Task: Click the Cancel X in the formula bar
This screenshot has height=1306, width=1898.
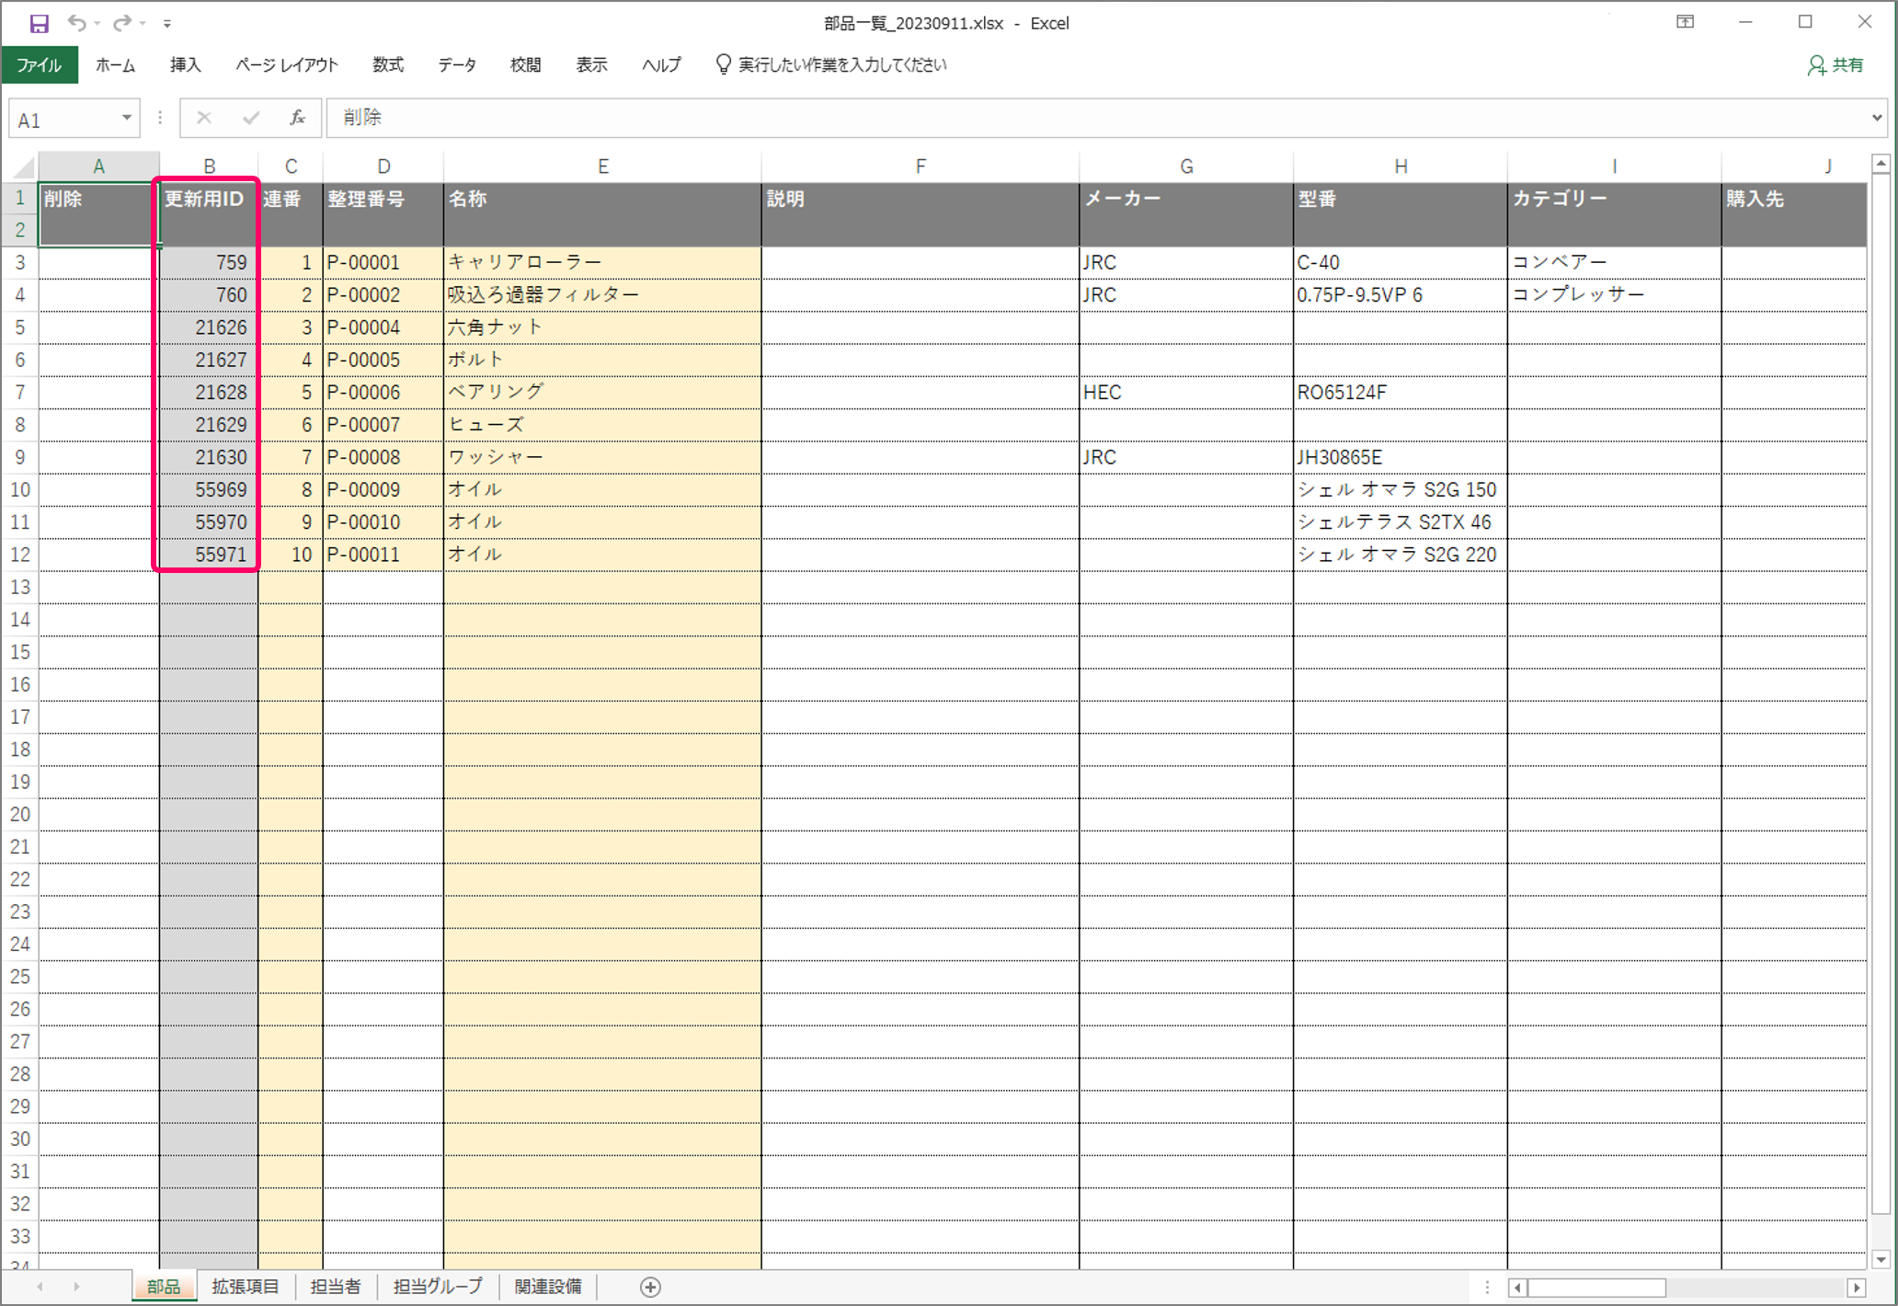Action: 203,118
